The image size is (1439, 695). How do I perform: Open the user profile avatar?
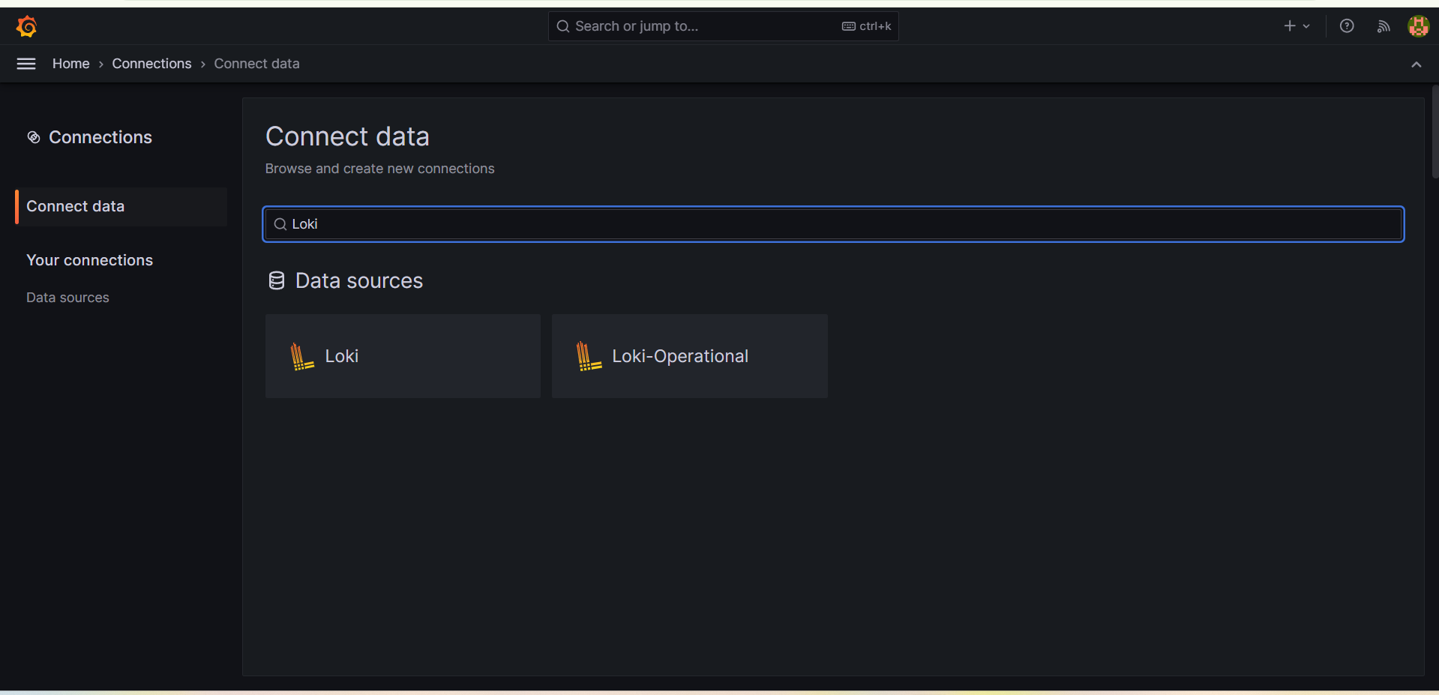point(1418,26)
